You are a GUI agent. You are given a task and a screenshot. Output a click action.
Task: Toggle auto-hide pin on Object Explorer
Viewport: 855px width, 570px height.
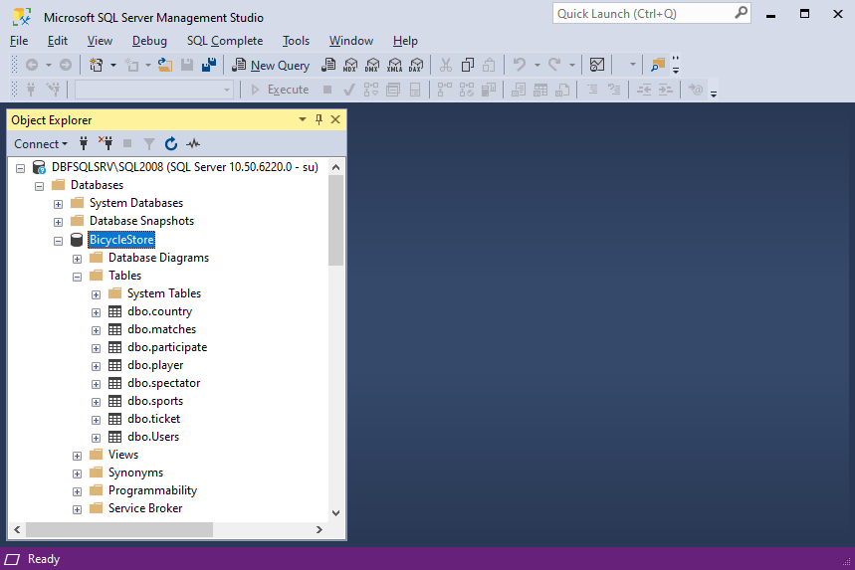[x=319, y=119]
